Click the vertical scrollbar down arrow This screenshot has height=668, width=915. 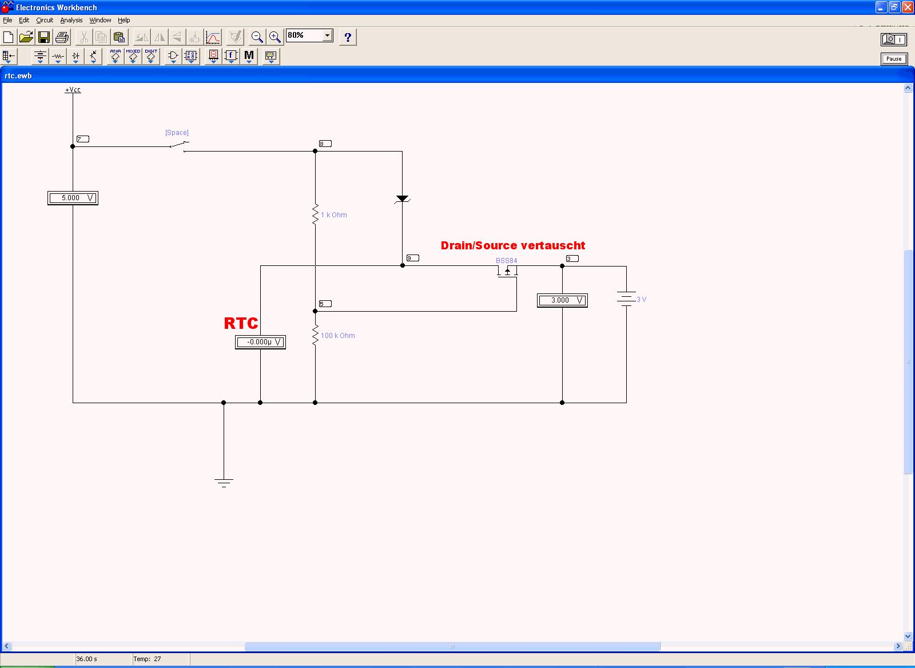[x=908, y=636]
